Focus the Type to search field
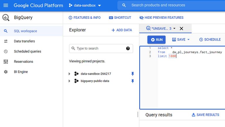This screenshot has height=127, width=225. [x=101, y=48]
